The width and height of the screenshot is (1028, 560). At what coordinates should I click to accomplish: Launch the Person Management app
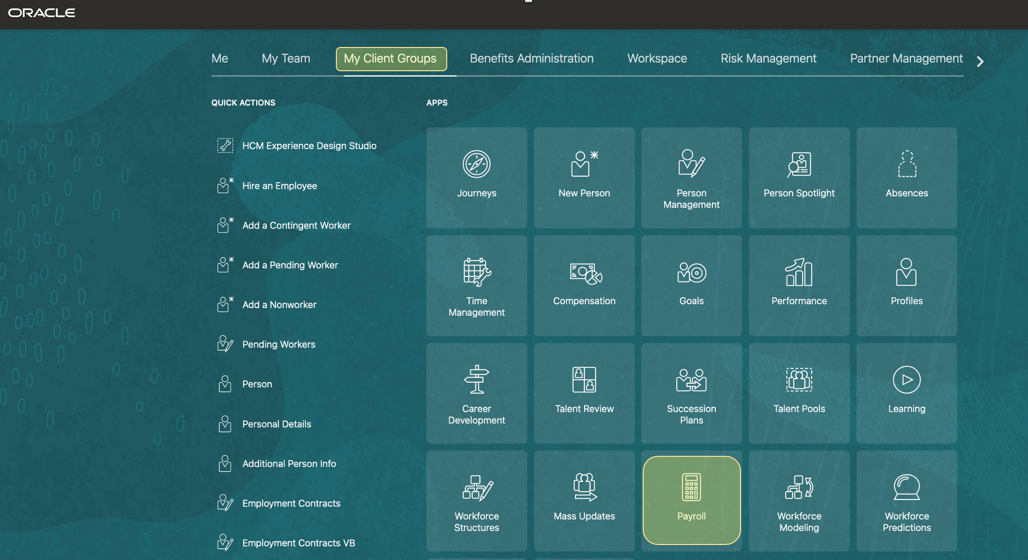[x=691, y=178]
